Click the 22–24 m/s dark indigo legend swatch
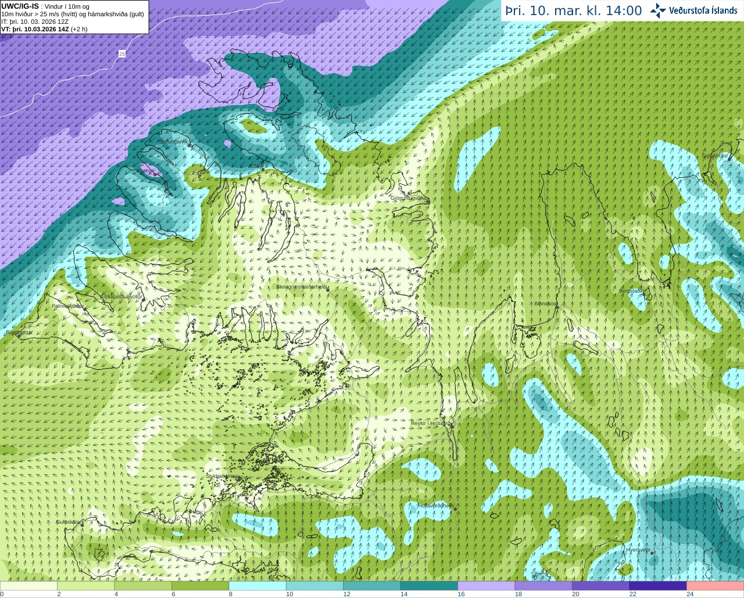 [x=658, y=586]
